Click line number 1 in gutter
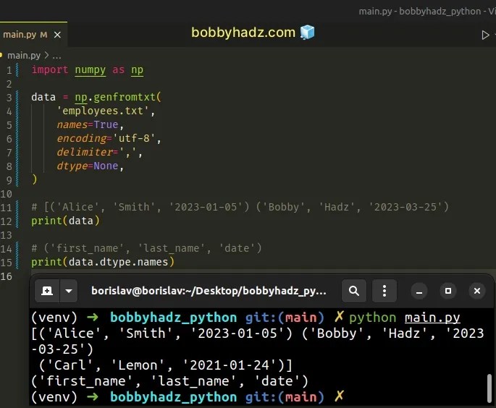Viewport: 496px width, 408px height. [x=9, y=70]
